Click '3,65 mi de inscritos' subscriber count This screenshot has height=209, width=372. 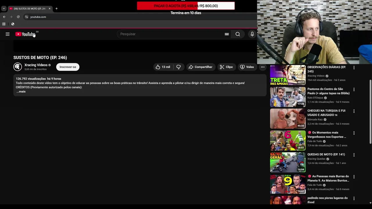(35, 69)
